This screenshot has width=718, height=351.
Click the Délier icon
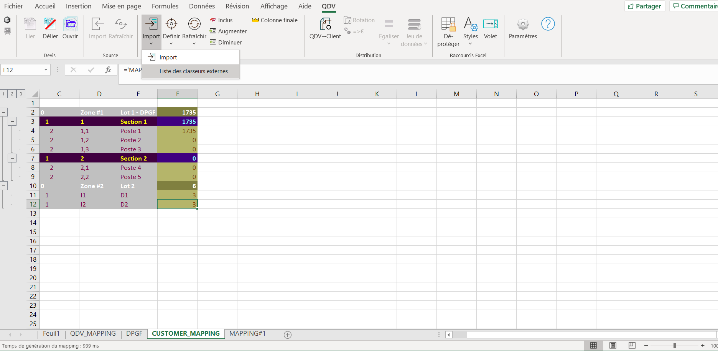[x=50, y=24]
